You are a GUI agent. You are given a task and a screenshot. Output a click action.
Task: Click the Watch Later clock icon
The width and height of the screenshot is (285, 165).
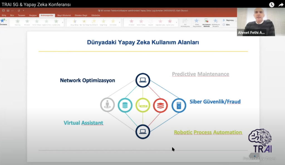coord(272,5)
